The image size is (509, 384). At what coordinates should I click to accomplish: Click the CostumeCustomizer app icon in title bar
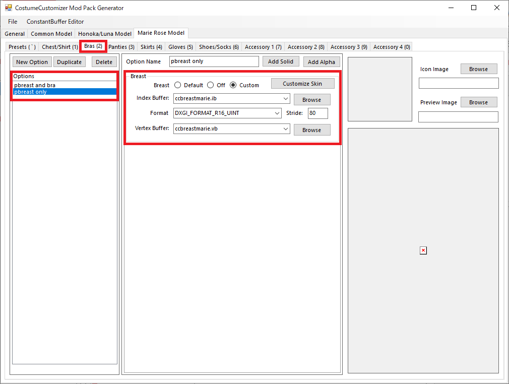[x=8, y=8]
